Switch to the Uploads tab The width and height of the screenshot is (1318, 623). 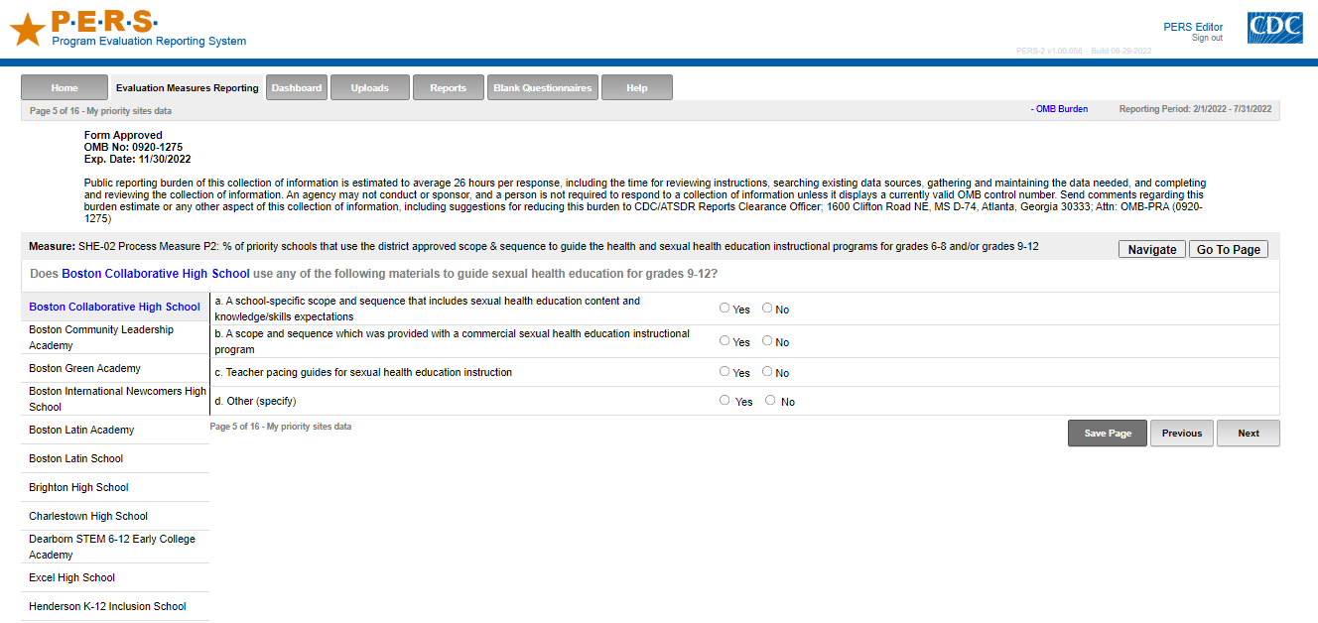coord(369,88)
